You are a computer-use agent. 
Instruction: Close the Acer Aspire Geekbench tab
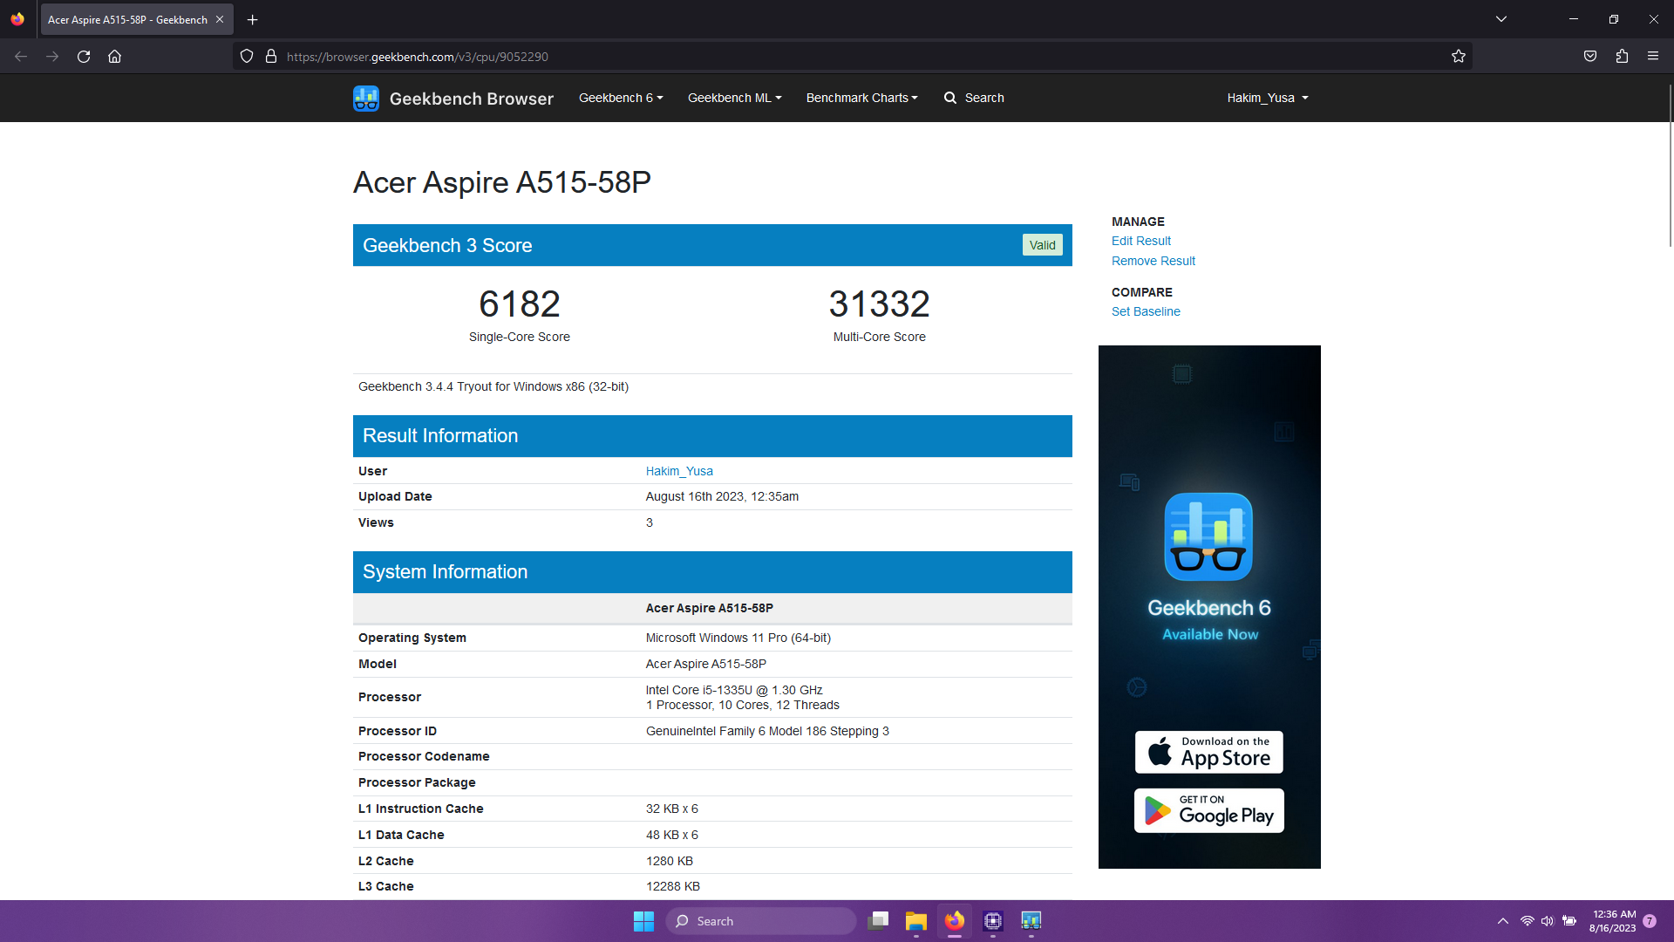tap(220, 19)
